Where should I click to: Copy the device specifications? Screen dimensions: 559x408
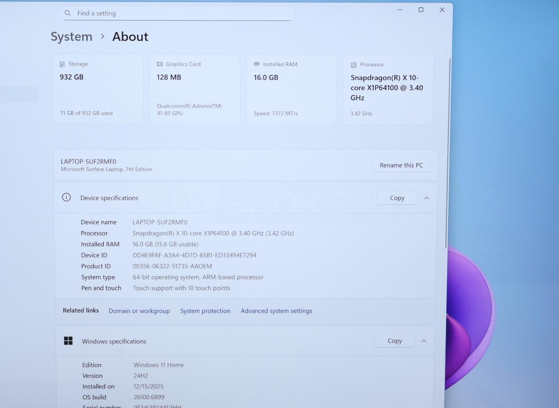tap(397, 198)
